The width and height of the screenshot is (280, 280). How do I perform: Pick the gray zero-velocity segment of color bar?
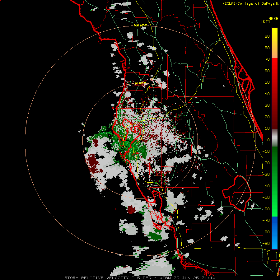click(x=275, y=138)
